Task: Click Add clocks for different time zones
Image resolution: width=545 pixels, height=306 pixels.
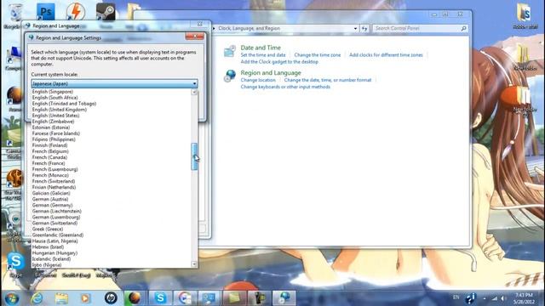Action: click(x=386, y=55)
